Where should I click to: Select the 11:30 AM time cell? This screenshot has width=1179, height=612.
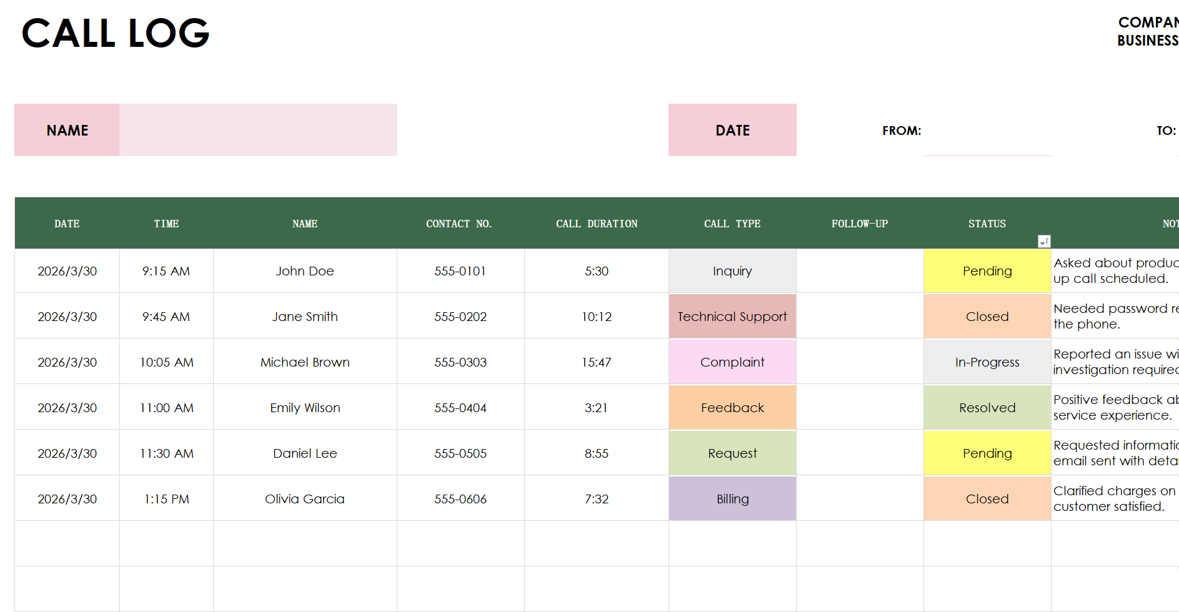166,453
